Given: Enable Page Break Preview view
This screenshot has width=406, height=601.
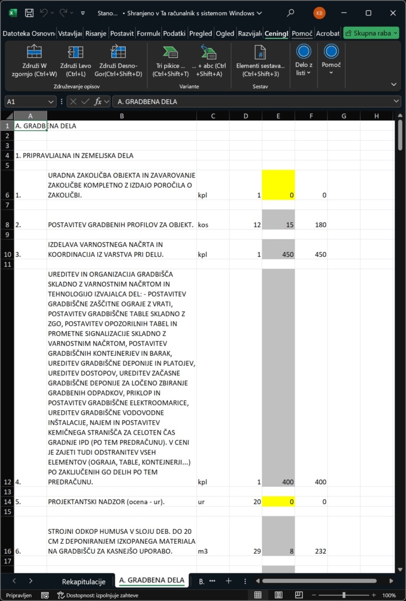Looking at the screenshot, I should pyautogui.click(x=299, y=595).
